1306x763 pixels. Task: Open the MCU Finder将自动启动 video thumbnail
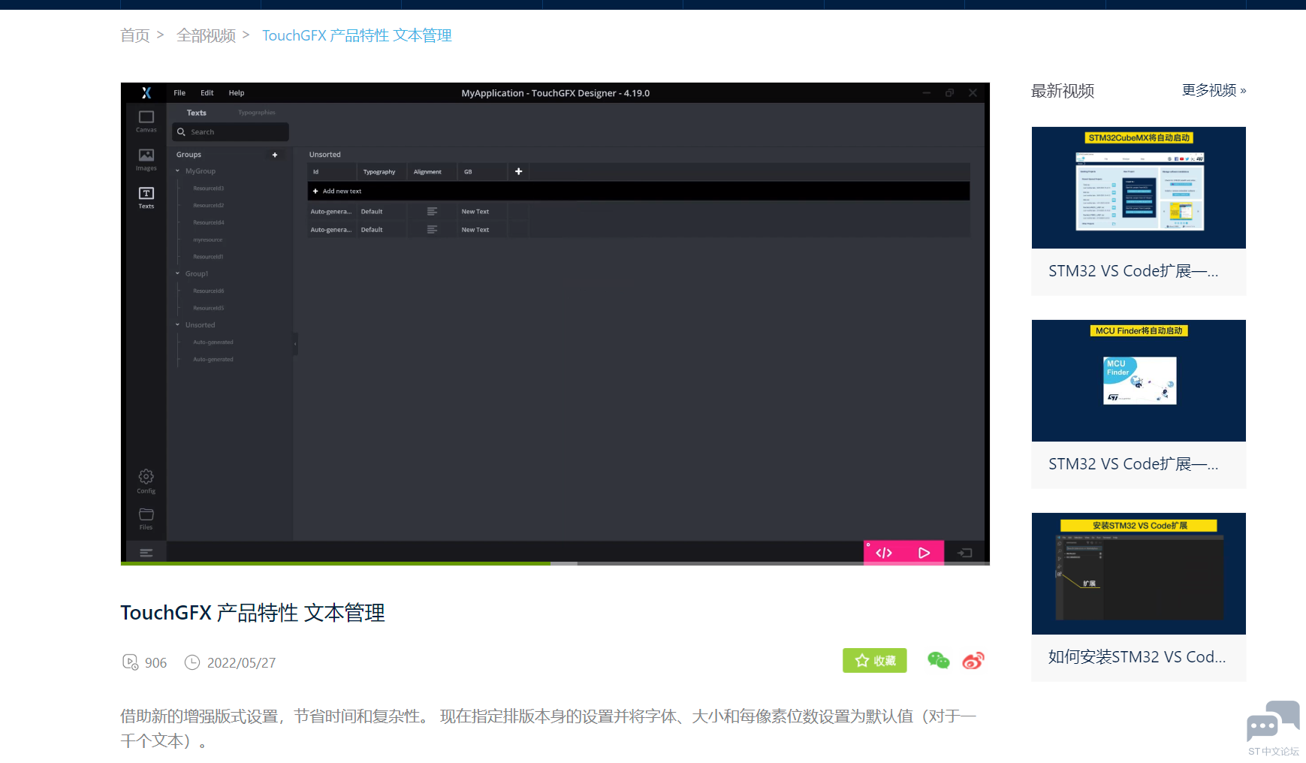1139,381
